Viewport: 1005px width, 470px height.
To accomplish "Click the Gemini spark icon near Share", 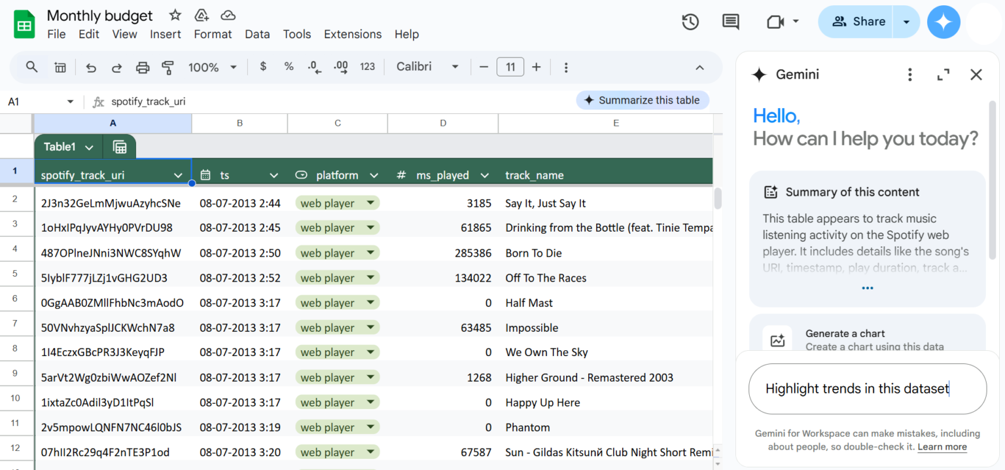I will point(943,22).
